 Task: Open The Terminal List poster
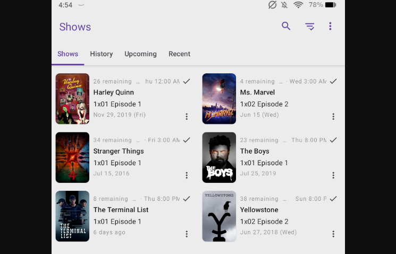72,216
